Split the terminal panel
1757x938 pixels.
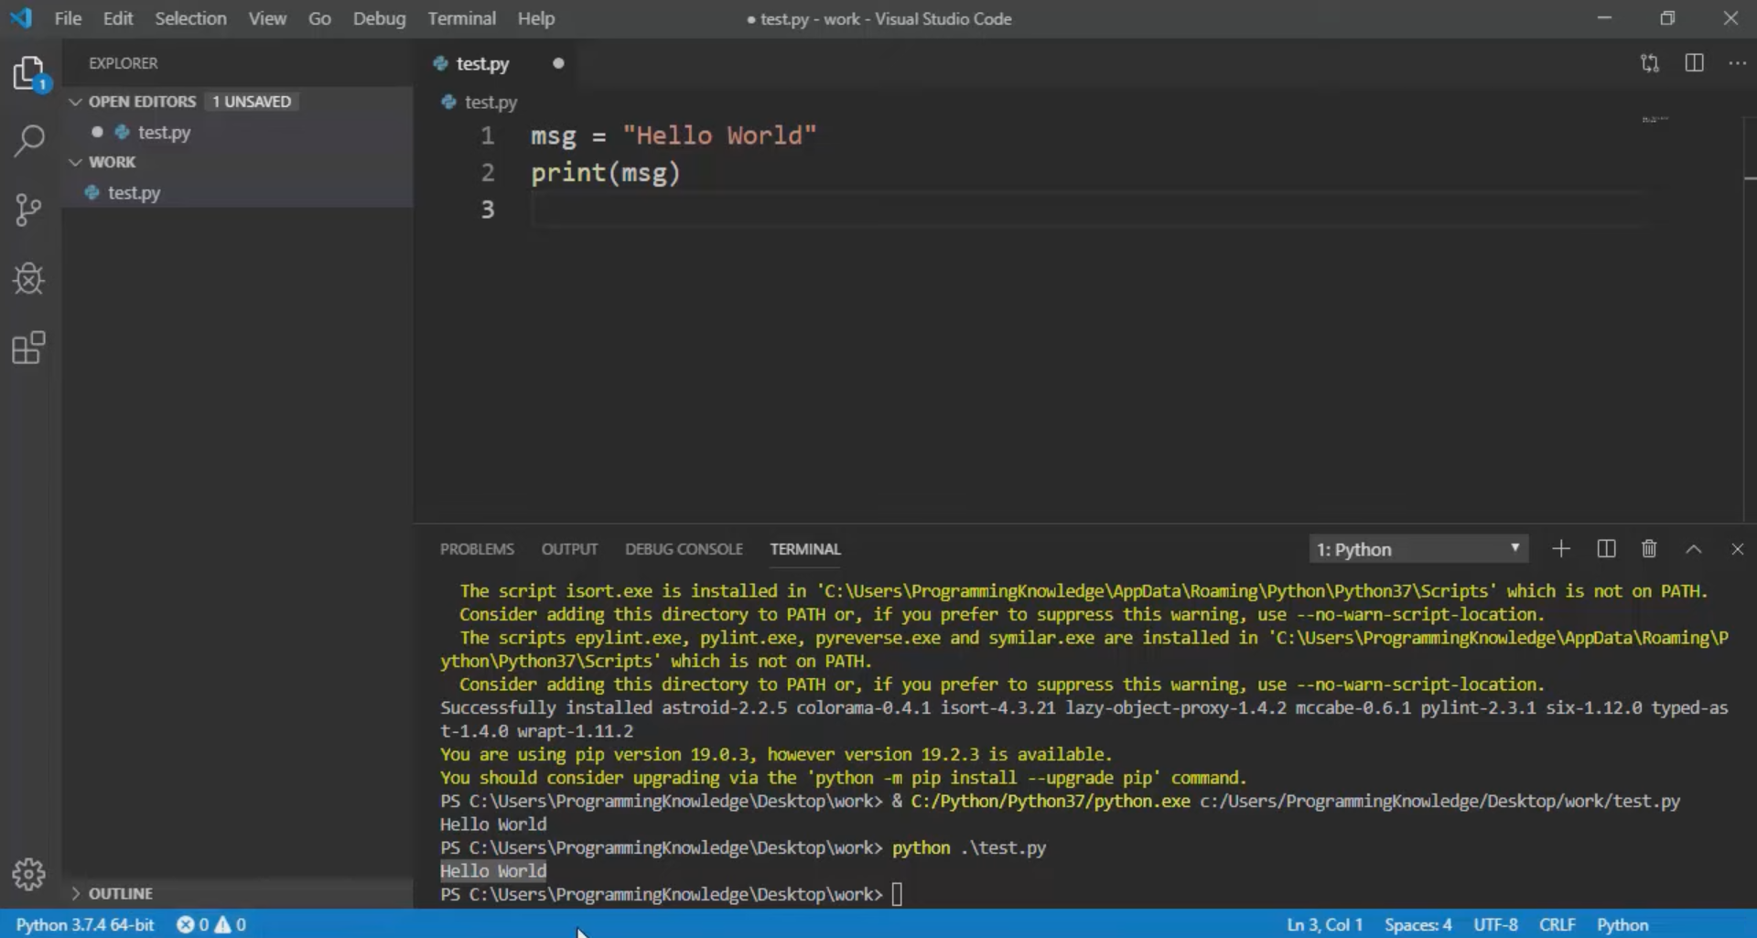point(1606,549)
